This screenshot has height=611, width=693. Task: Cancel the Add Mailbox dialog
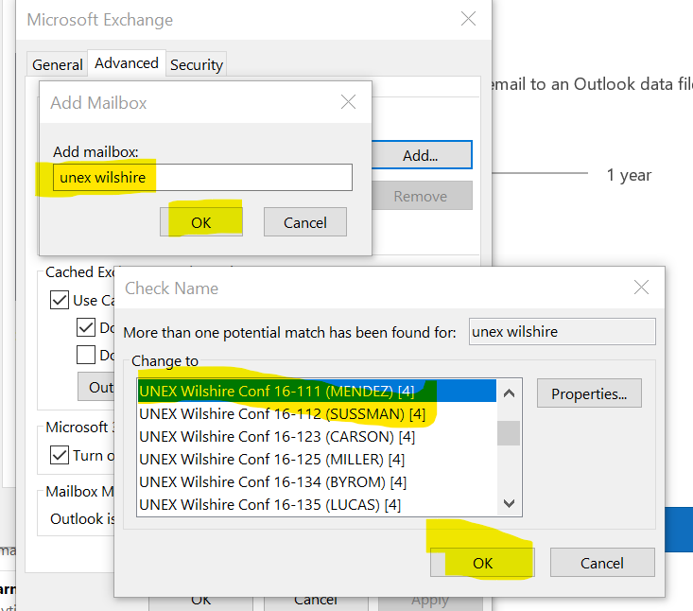point(304,222)
